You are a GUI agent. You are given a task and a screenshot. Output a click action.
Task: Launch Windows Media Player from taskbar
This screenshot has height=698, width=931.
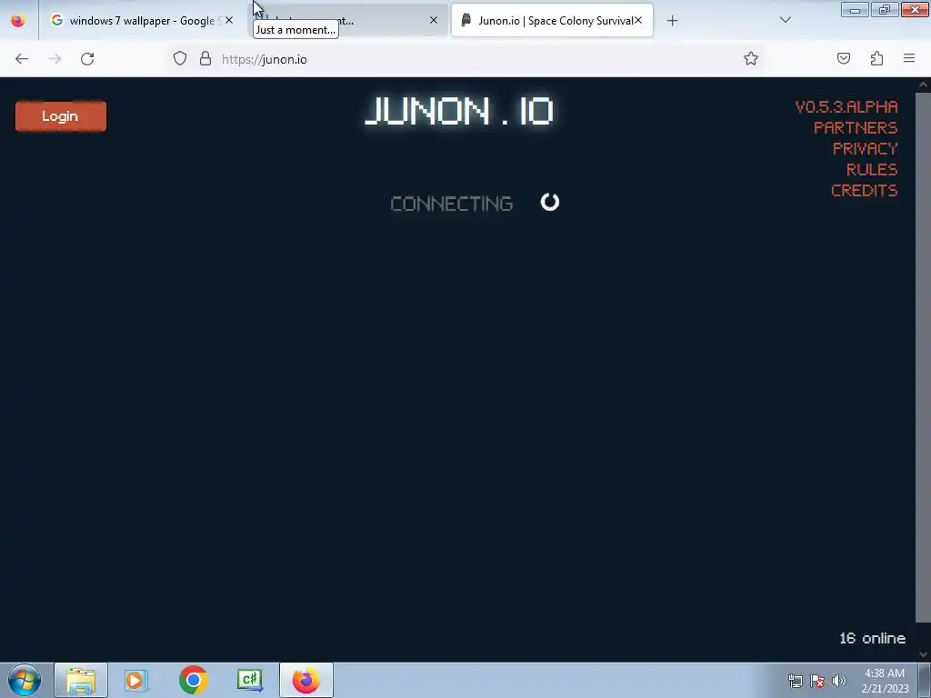point(136,680)
